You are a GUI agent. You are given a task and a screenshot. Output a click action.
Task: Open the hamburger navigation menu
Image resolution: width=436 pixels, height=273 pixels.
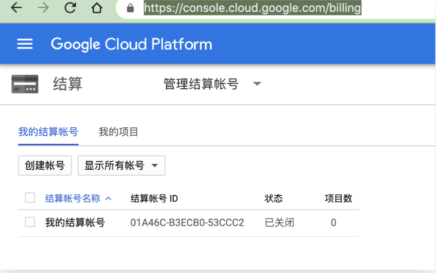25,44
